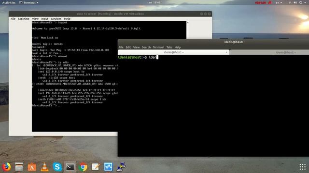Click the red recording indicator in top bar
The image size is (309, 173).
[x=263, y=2]
